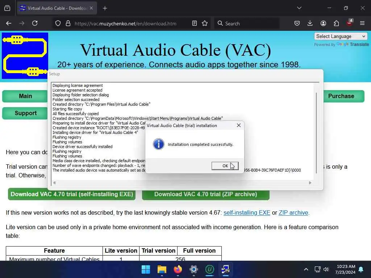Open the Firefox account icon
This screenshot has width=371, height=278.
(323, 24)
